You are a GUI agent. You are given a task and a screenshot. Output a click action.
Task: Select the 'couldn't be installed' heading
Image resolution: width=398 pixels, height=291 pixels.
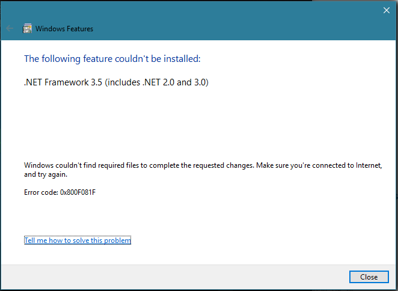(112, 59)
